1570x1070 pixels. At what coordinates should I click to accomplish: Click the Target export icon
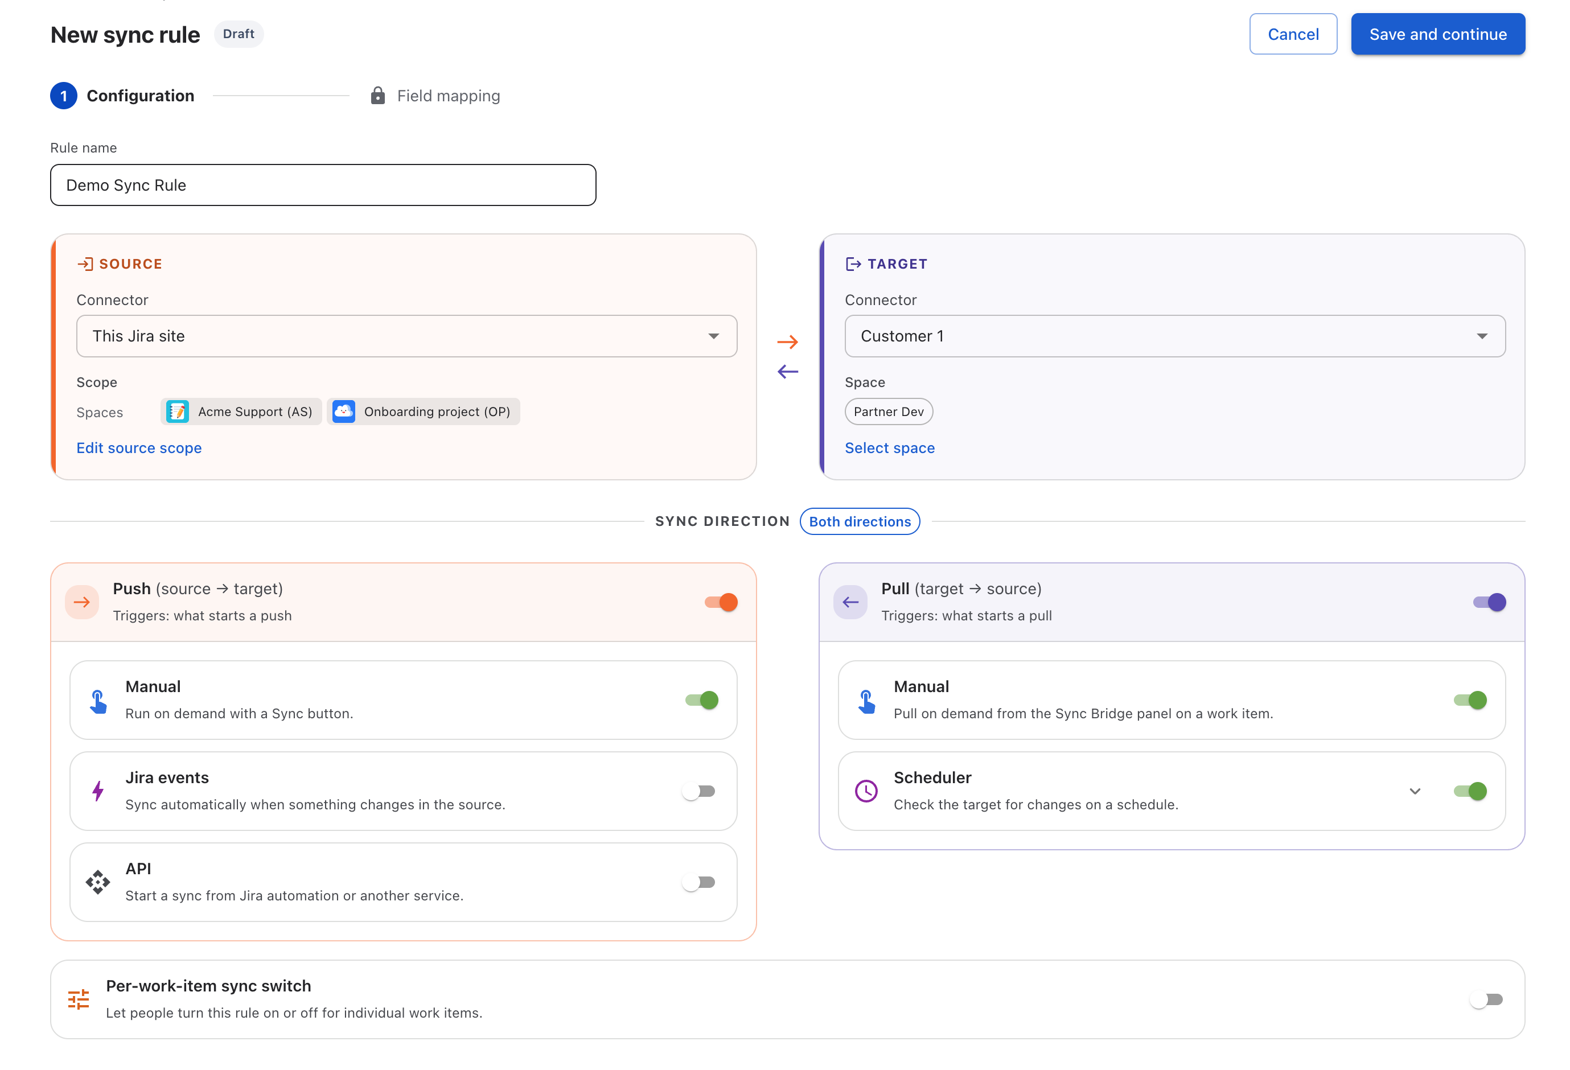[853, 264]
